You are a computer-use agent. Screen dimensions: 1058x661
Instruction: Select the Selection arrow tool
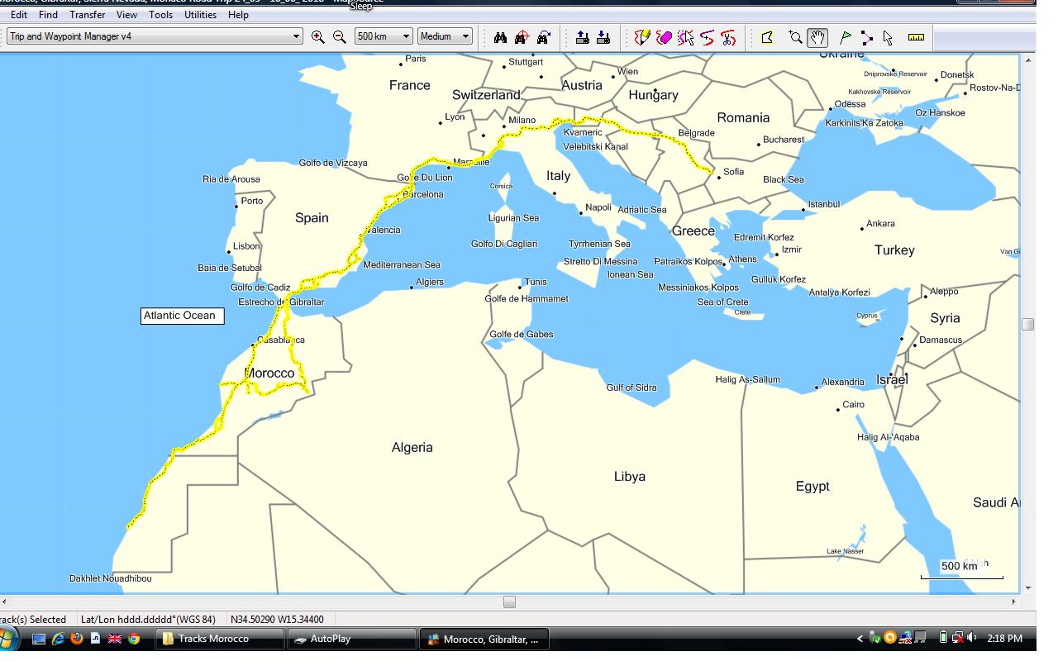(888, 37)
